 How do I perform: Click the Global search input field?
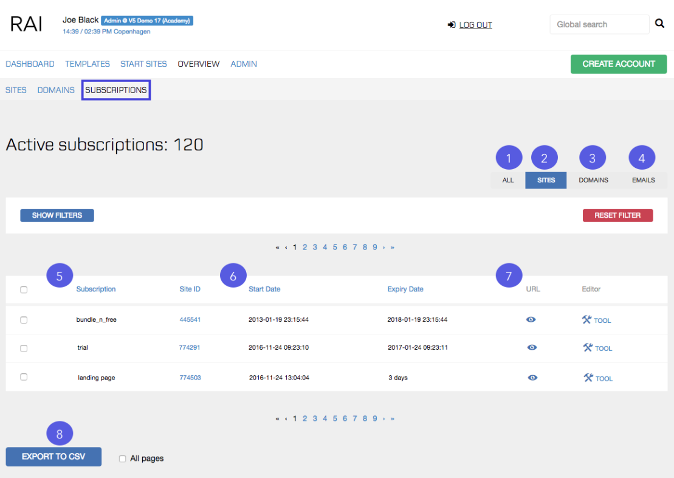pos(599,24)
